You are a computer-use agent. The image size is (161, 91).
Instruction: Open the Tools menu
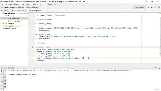[x=39, y=4]
